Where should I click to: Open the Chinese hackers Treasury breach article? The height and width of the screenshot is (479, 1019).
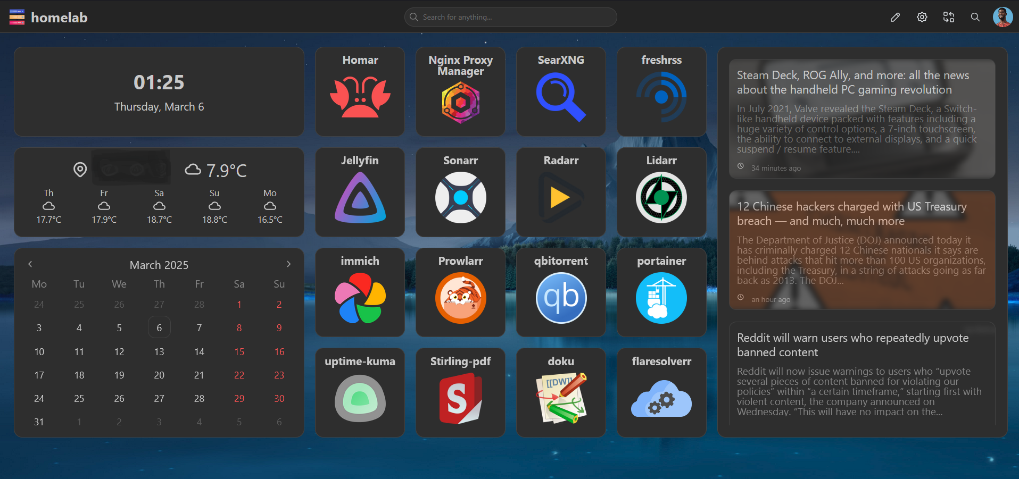coord(861,250)
